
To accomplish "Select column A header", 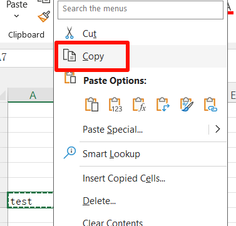I will coord(33,95).
